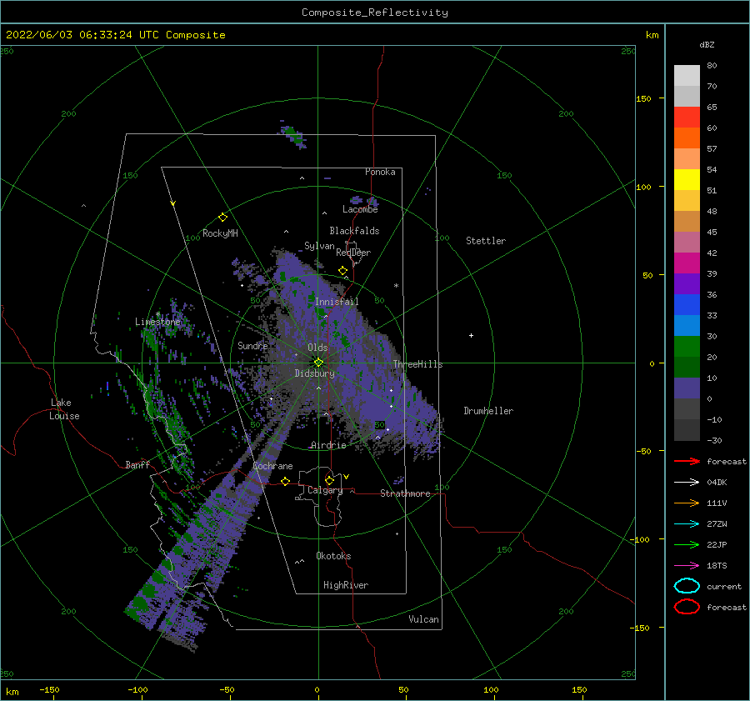
Task: Click the Innisfail label
Action: (x=337, y=302)
